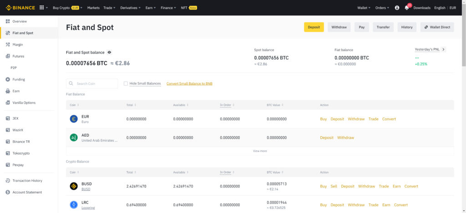466x213 pixels.
Task: Click the Loopring name link
Action: 88,208
